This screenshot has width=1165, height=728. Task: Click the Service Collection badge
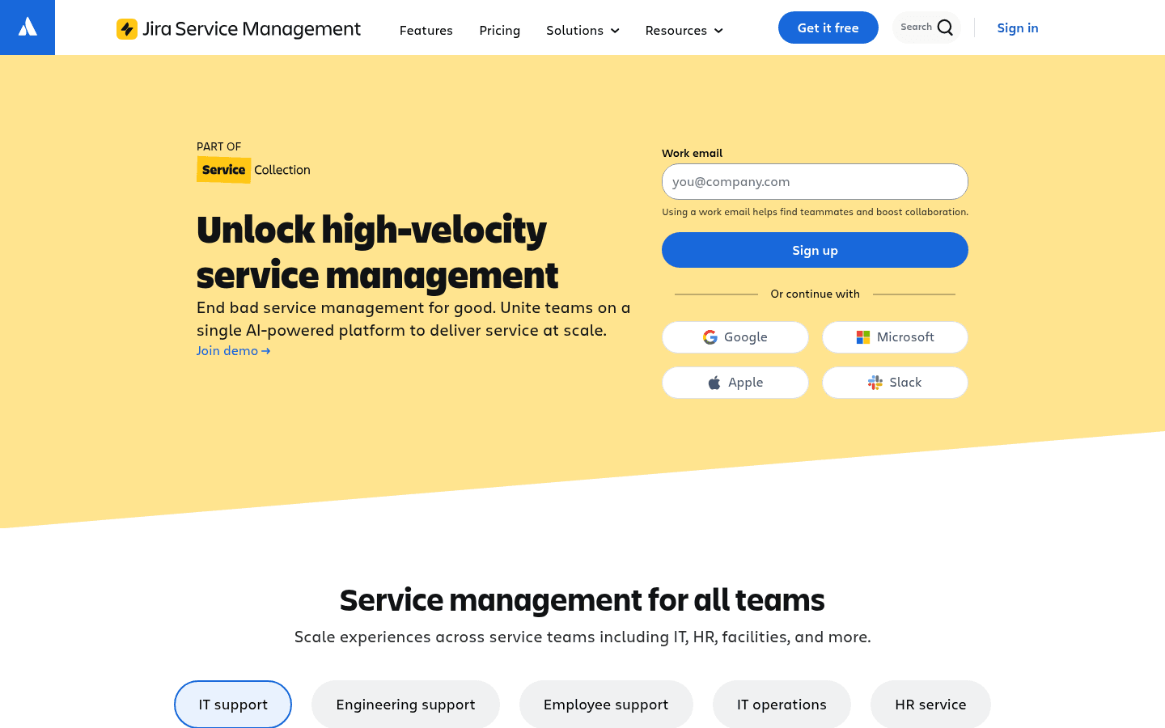pos(253,170)
